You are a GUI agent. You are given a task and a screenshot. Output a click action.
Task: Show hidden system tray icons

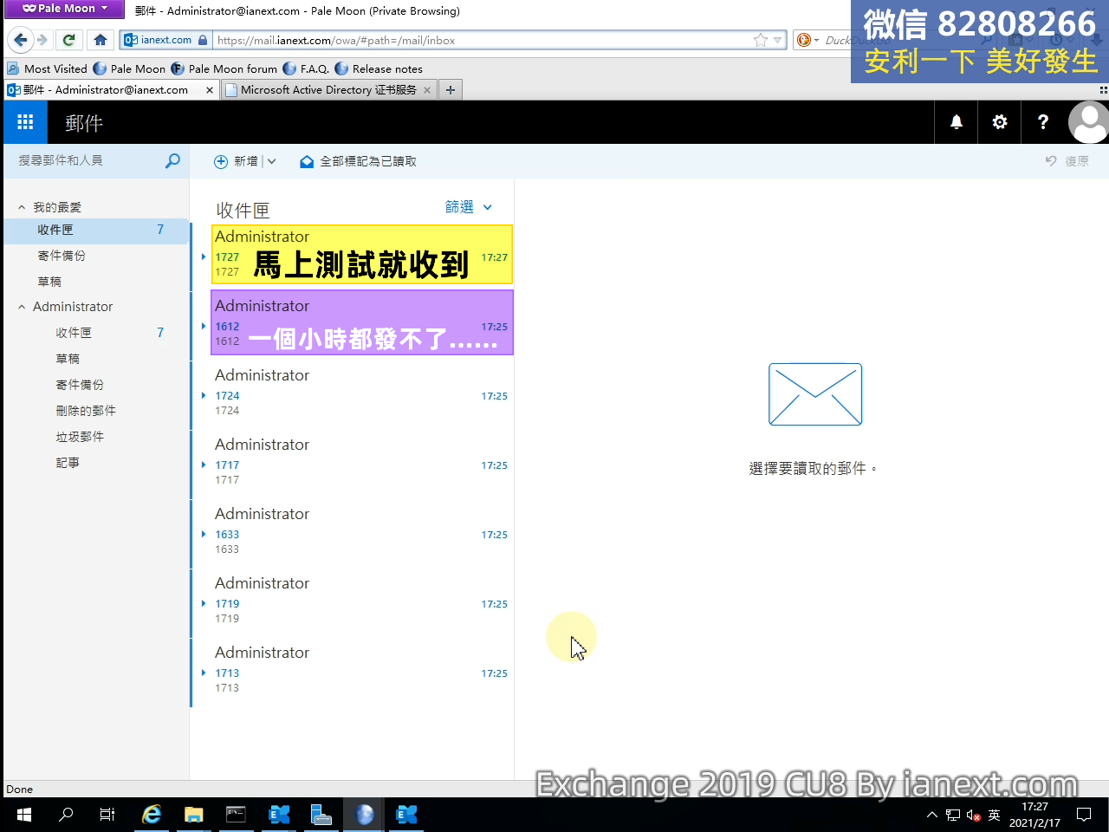932,815
